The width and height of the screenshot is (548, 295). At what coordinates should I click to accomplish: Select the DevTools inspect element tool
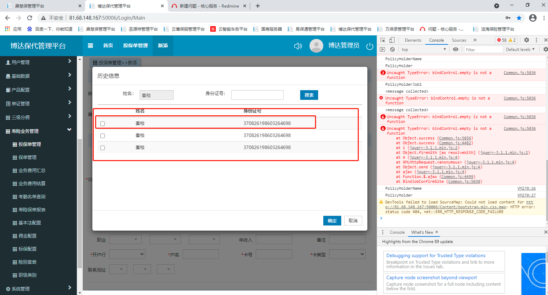(x=383, y=40)
